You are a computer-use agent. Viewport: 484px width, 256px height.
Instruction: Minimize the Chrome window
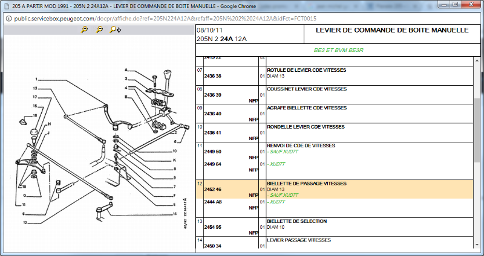[x=445, y=4]
